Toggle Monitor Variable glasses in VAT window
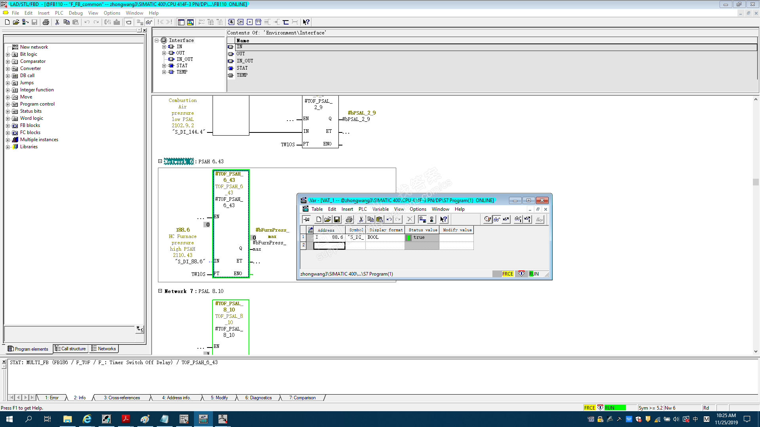This screenshot has height=427, width=760. (x=497, y=219)
